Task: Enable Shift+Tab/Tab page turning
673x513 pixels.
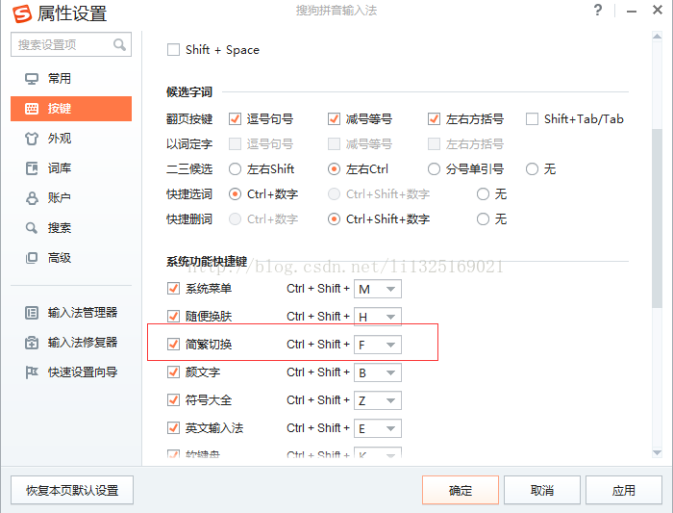Action: click(x=532, y=119)
